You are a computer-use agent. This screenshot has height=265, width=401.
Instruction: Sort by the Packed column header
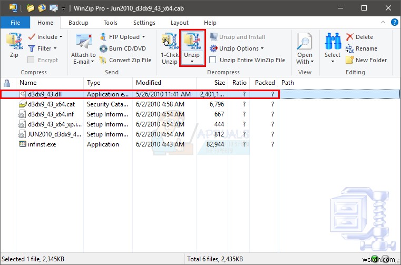pos(264,83)
